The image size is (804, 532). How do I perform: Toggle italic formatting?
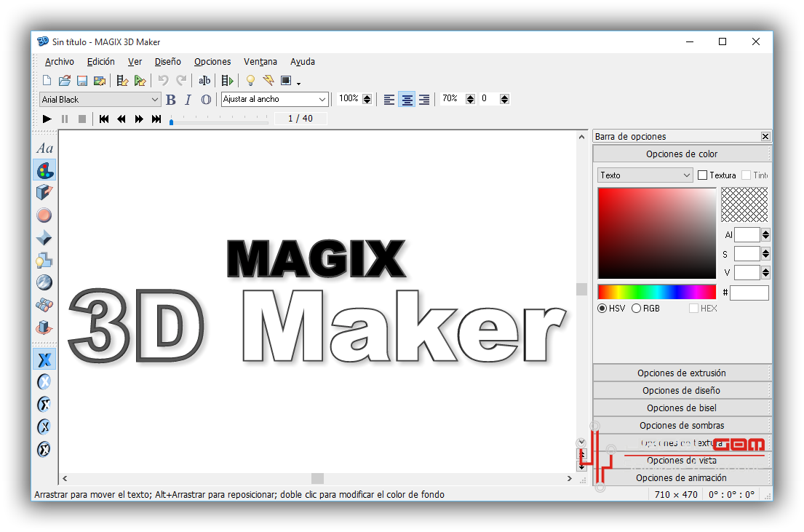click(188, 100)
